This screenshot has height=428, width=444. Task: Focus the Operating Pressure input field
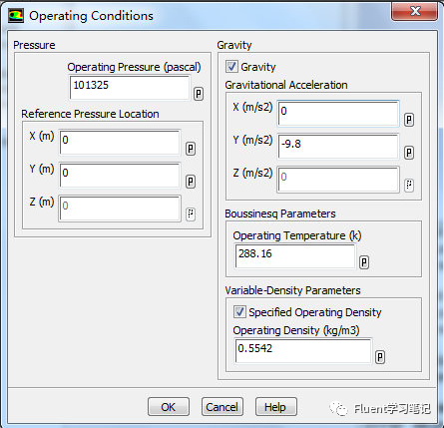pos(130,88)
